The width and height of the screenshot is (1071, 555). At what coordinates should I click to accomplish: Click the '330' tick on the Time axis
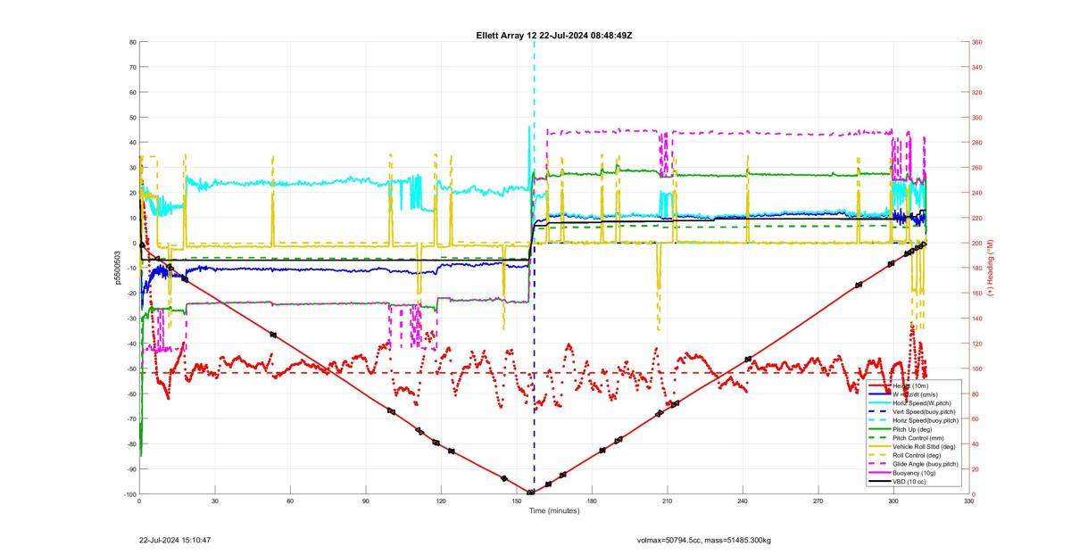[969, 502]
